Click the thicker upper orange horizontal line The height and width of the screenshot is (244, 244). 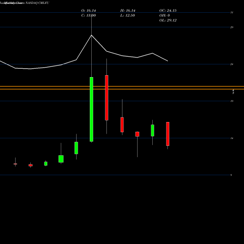[x=122, y=86]
